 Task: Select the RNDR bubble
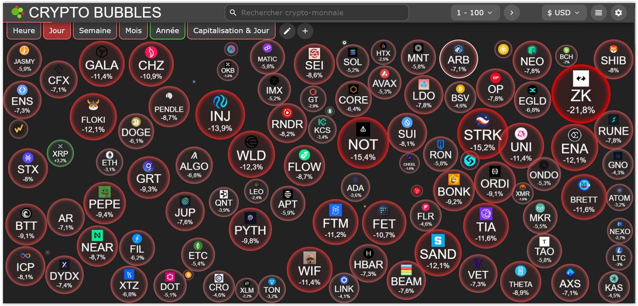tap(287, 124)
